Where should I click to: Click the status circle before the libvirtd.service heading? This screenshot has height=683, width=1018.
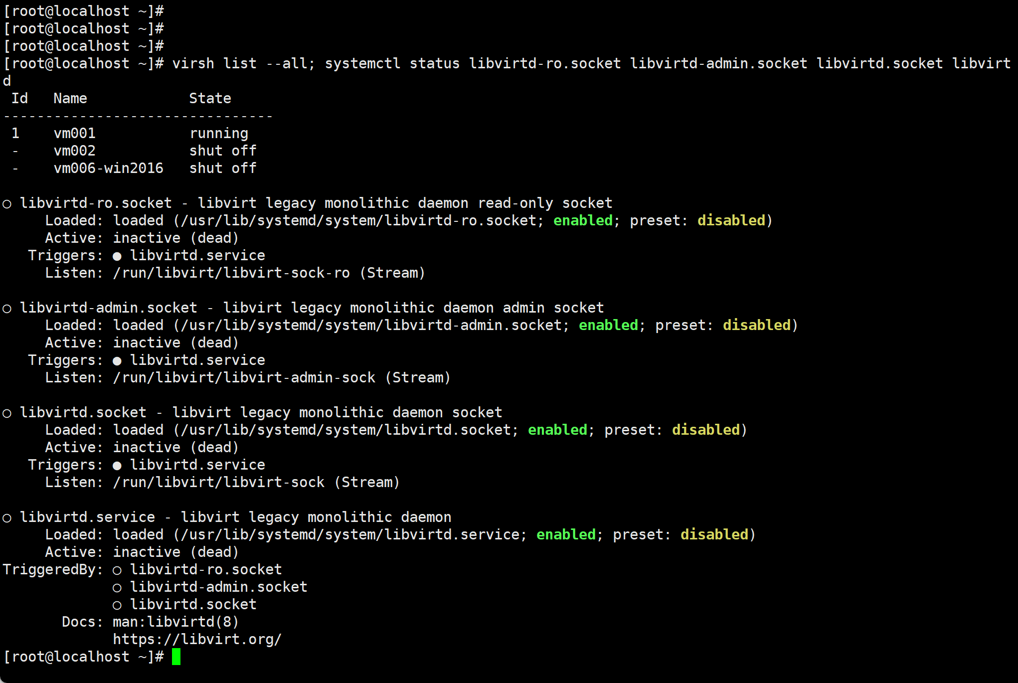click(x=7, y=518)
